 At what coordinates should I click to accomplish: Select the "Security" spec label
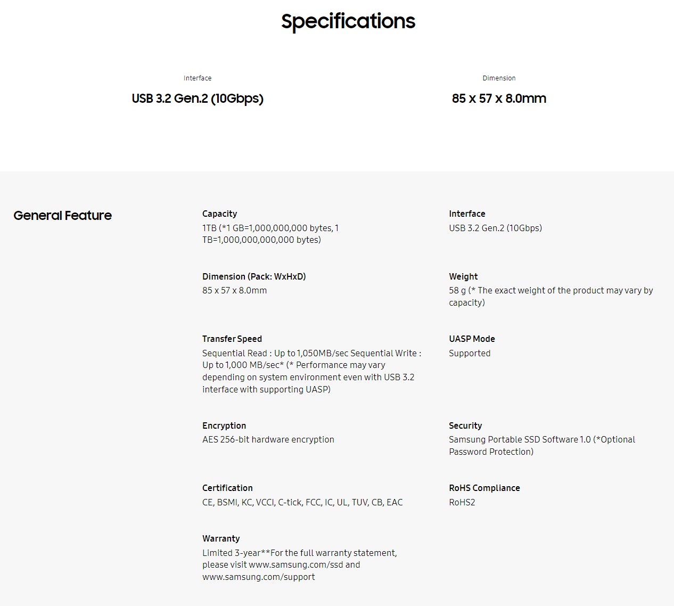tap(465, 425)
